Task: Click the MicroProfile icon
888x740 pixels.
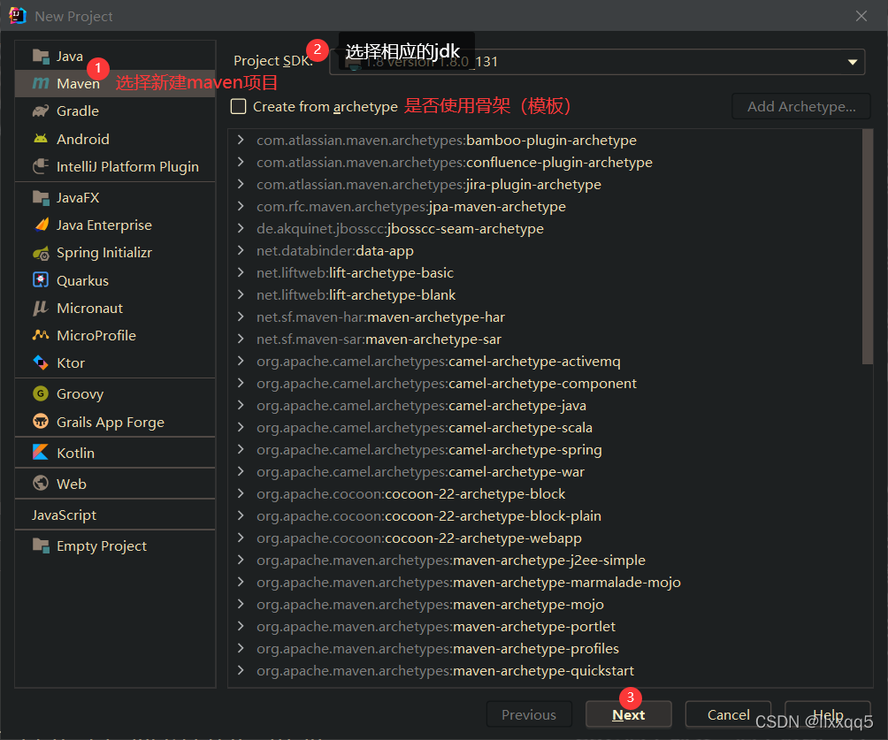Action: [41, 335]
